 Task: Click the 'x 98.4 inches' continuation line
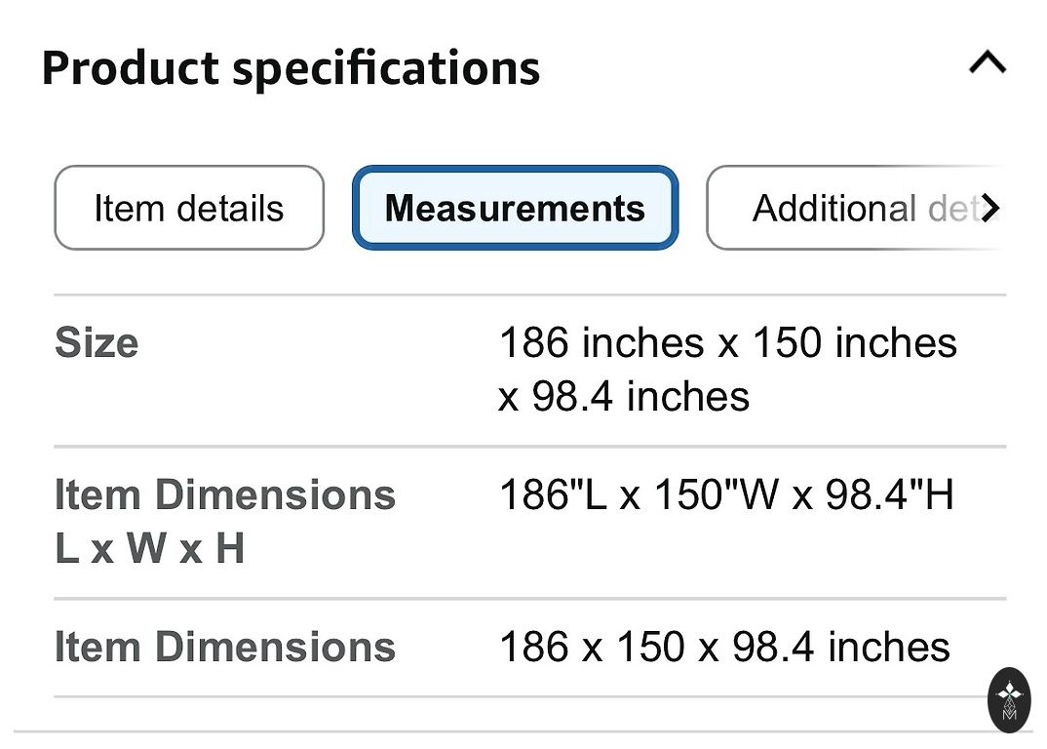624,396
